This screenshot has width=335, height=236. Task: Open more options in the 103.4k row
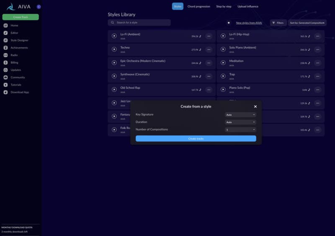click(318, 130)
